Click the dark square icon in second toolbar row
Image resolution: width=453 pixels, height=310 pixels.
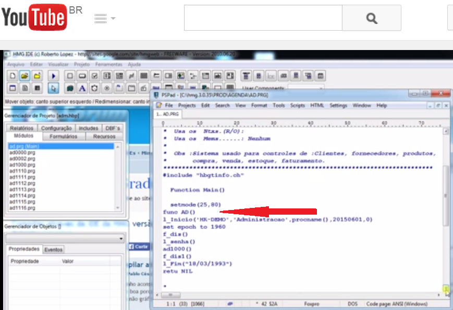(x=37, y=88)
